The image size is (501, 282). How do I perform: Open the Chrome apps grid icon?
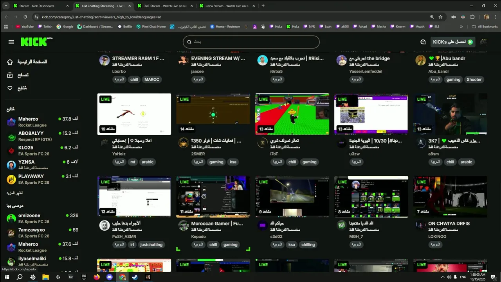click(5, 27)
